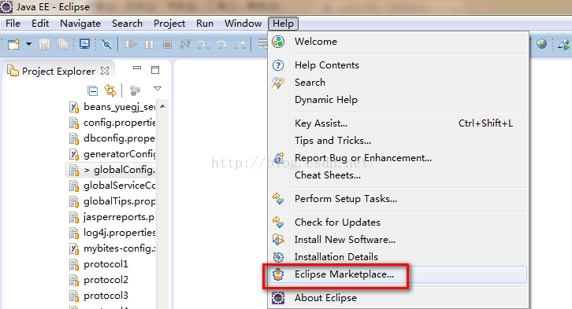Open the Search menu in menu bar

pyautogui.click(x=127, y=24)
